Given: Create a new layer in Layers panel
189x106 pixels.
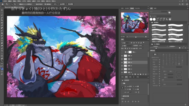Looking at the screenshot, I should pos(143,74).
